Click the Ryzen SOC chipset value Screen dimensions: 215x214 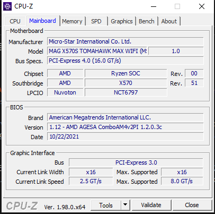[126, 73]
